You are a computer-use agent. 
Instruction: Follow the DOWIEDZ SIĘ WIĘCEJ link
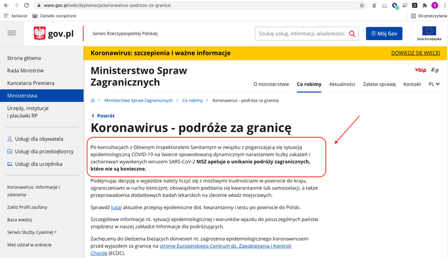tap(415, 53)
